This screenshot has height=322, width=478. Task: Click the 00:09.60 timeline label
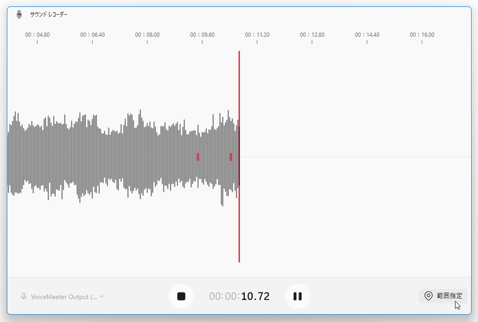(202, 35)
